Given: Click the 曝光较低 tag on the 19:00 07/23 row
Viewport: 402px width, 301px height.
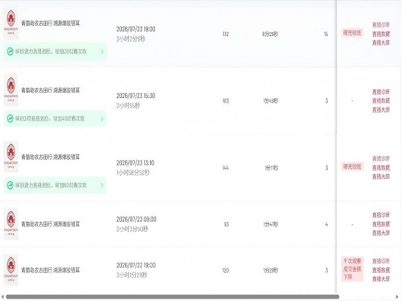Looking at the screenshot, I should pos(352,32).
